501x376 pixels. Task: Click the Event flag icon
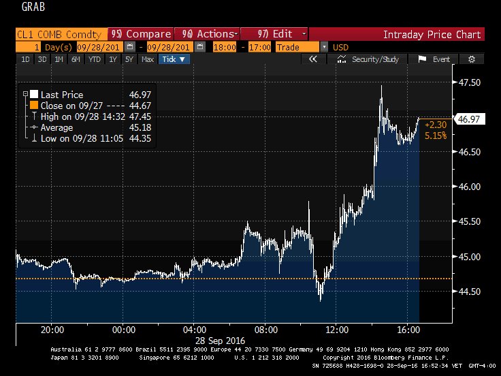click(422, 59)
